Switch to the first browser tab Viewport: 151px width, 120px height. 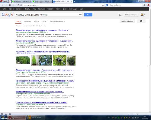(x=21, y=1)
